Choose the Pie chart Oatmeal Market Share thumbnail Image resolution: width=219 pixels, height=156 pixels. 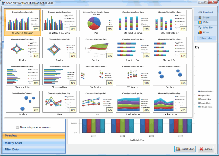96,20
